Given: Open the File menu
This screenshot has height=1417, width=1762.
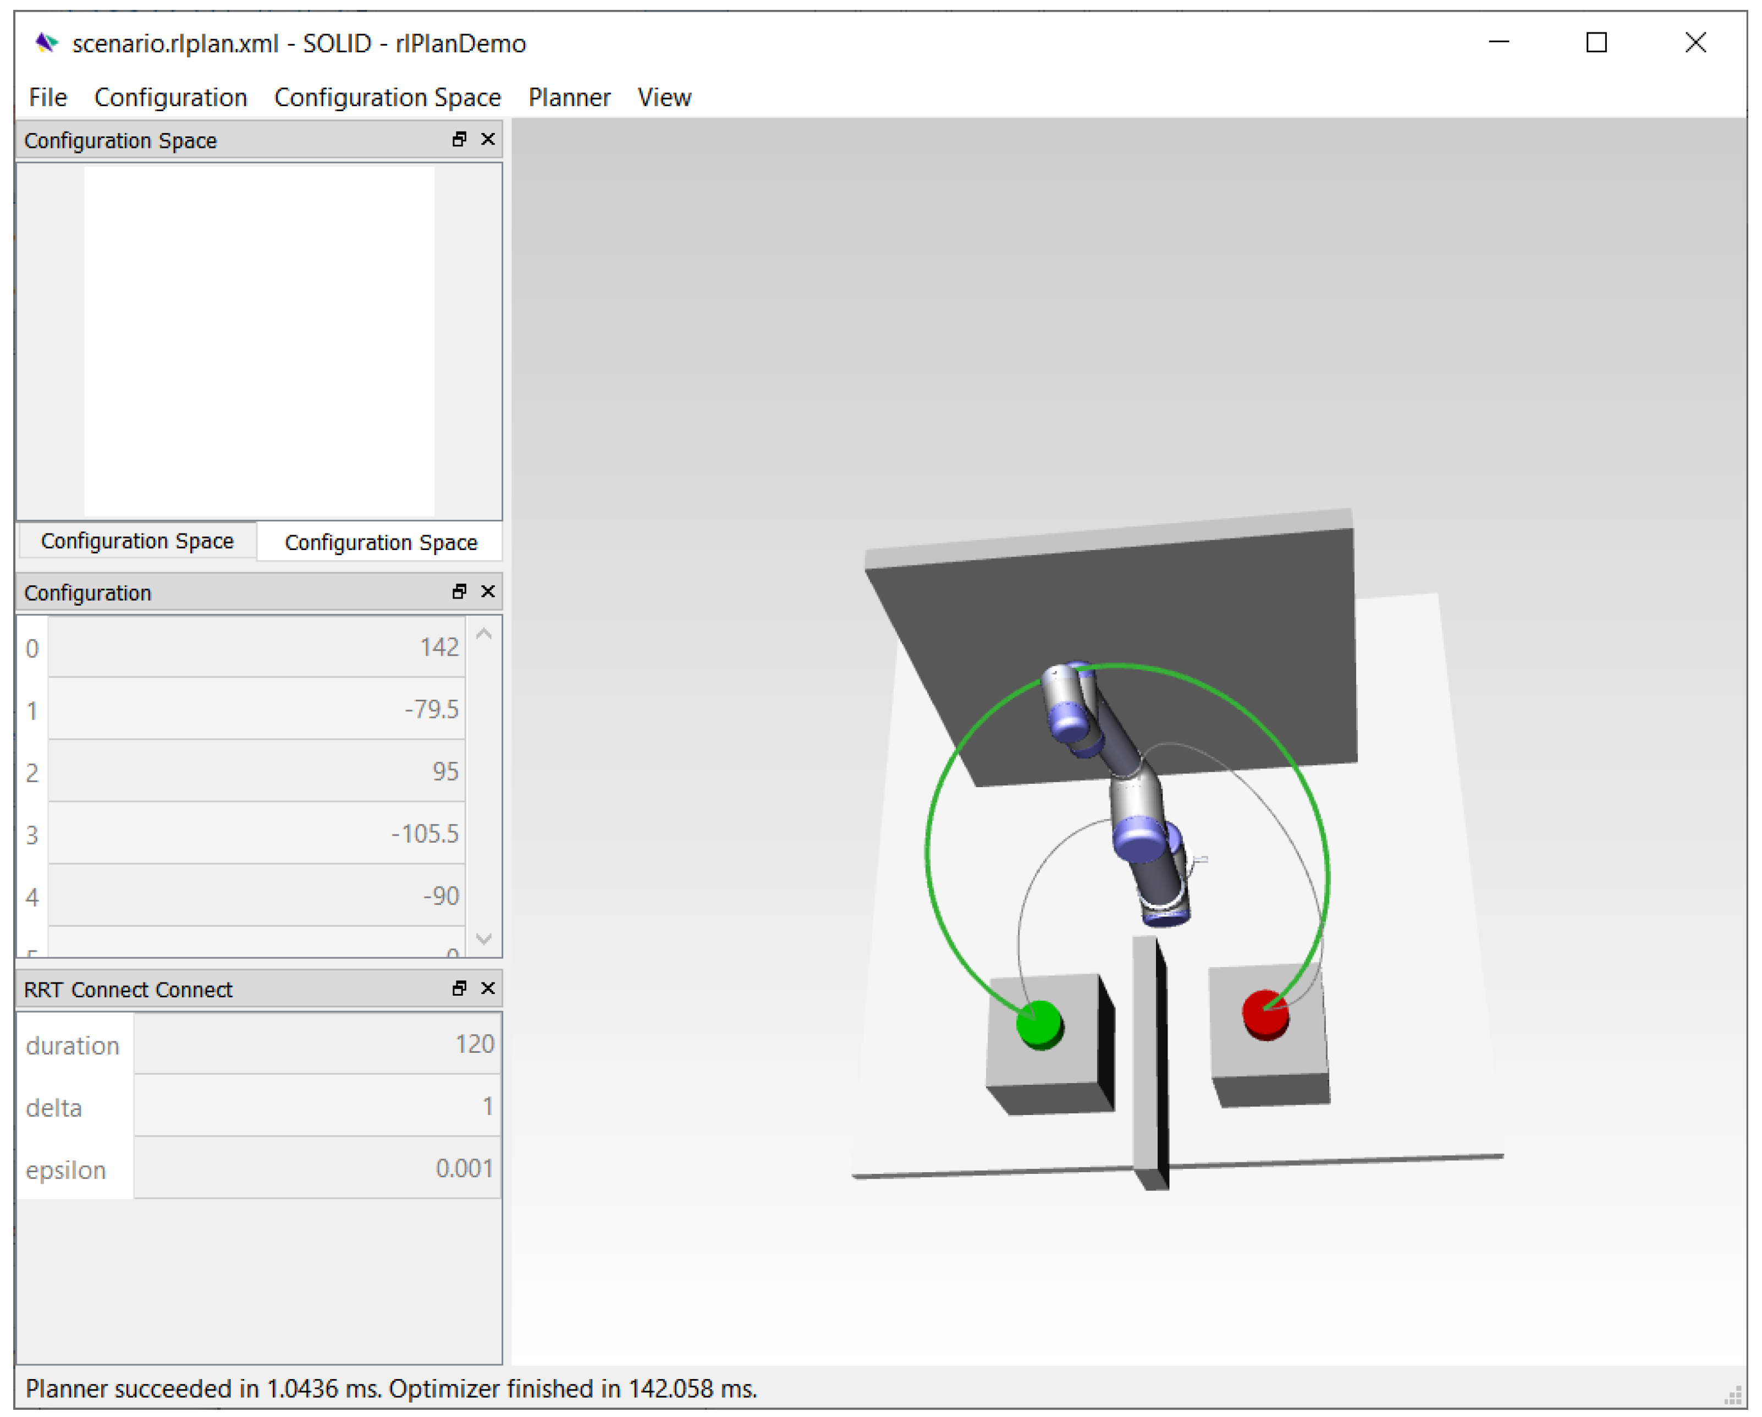Looking at the screenshot, I should tap(47, 97).
